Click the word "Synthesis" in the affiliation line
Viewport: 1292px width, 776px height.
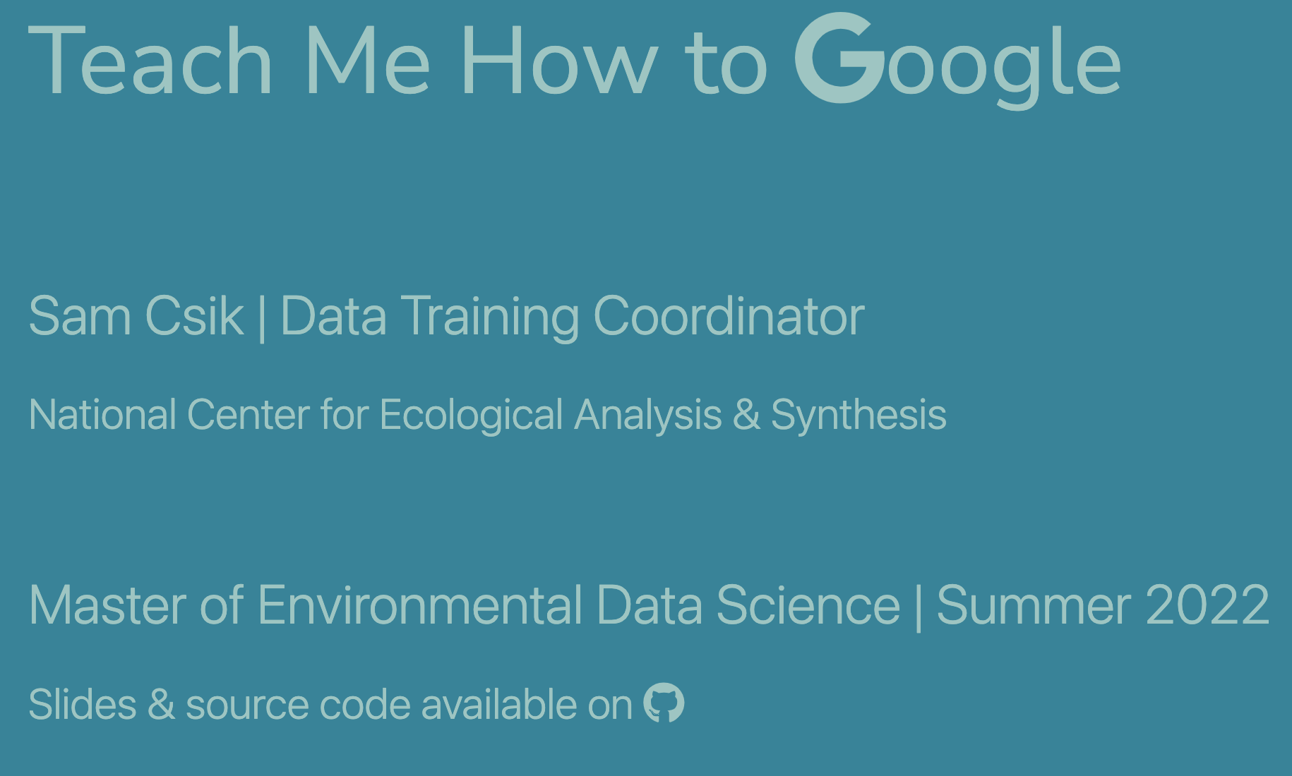click(x=859, y=415)
